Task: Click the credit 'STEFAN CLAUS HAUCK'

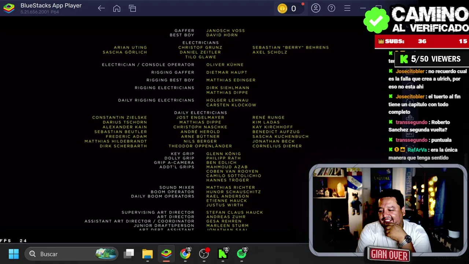Action: point(234,212)
